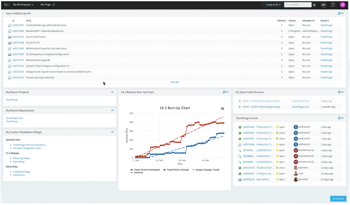Open the help question mark icon
This screenshot has width=350, height=205.
click(333, 5)
